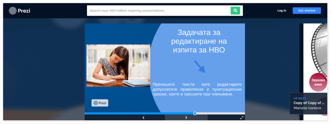
Task: Click author name Mariana Ivanova
Action: 307,108
